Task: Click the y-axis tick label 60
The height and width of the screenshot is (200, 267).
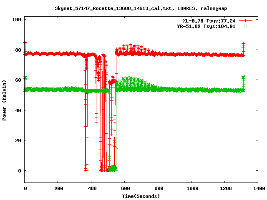Action: pyautogui.click(x=18, y=80)
